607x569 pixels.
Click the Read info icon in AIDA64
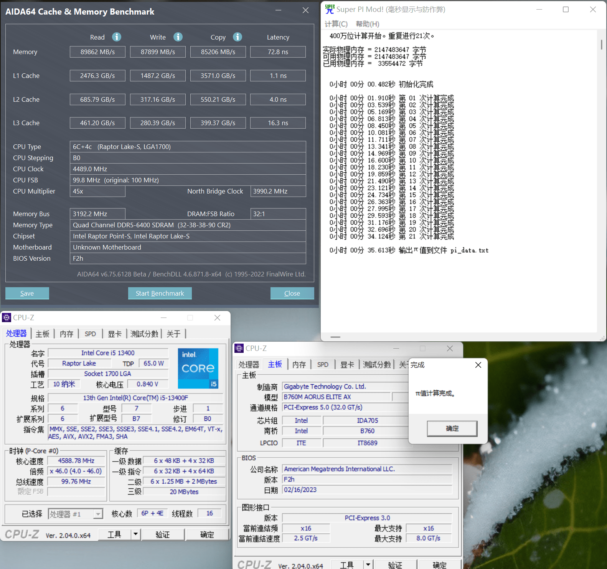point(117,37)
